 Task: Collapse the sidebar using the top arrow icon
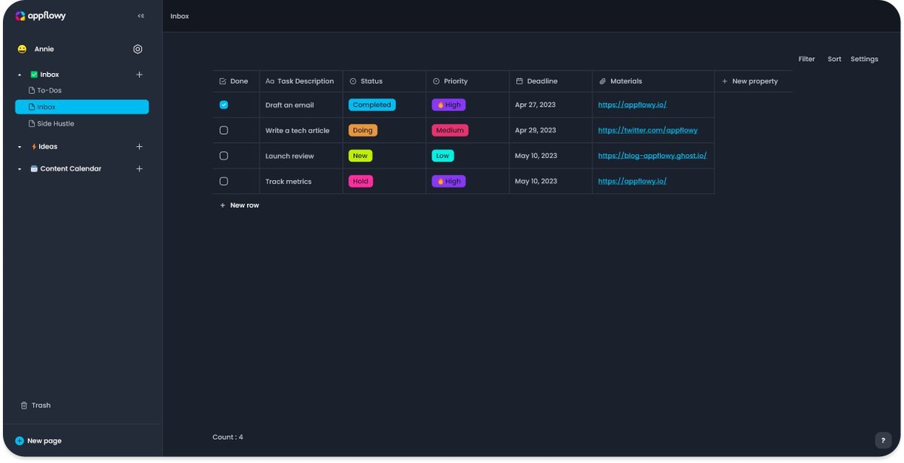pos(141,16)
